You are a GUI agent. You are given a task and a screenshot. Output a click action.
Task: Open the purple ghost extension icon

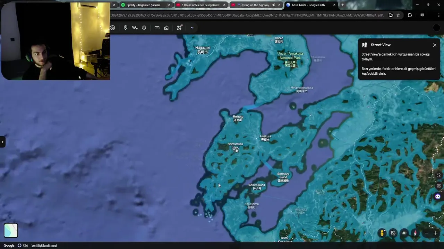[438, 196]
